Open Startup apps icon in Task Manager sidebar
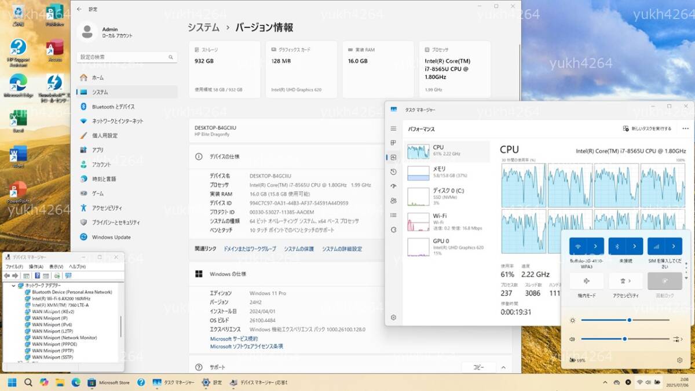Viewport: 695px width, 391px height. coord(393,186)
